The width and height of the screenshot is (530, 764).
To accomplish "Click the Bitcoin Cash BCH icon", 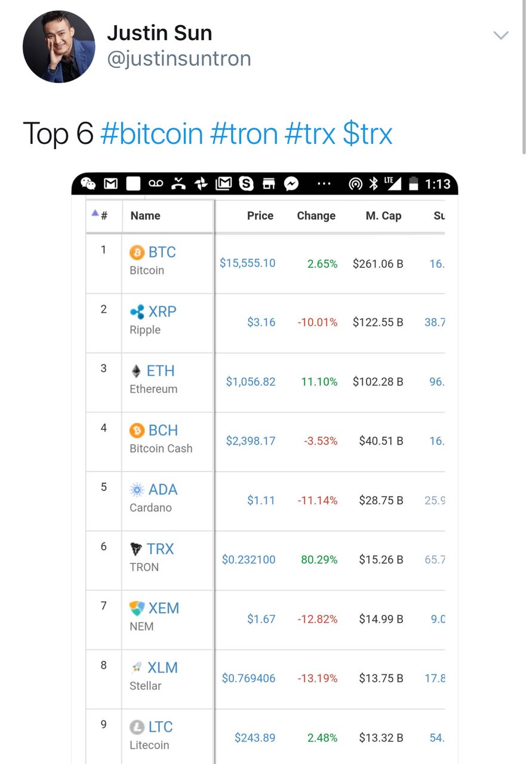I will [x=137, y=430].
